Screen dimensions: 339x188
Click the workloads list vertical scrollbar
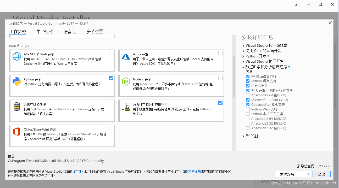click(234, 76)
